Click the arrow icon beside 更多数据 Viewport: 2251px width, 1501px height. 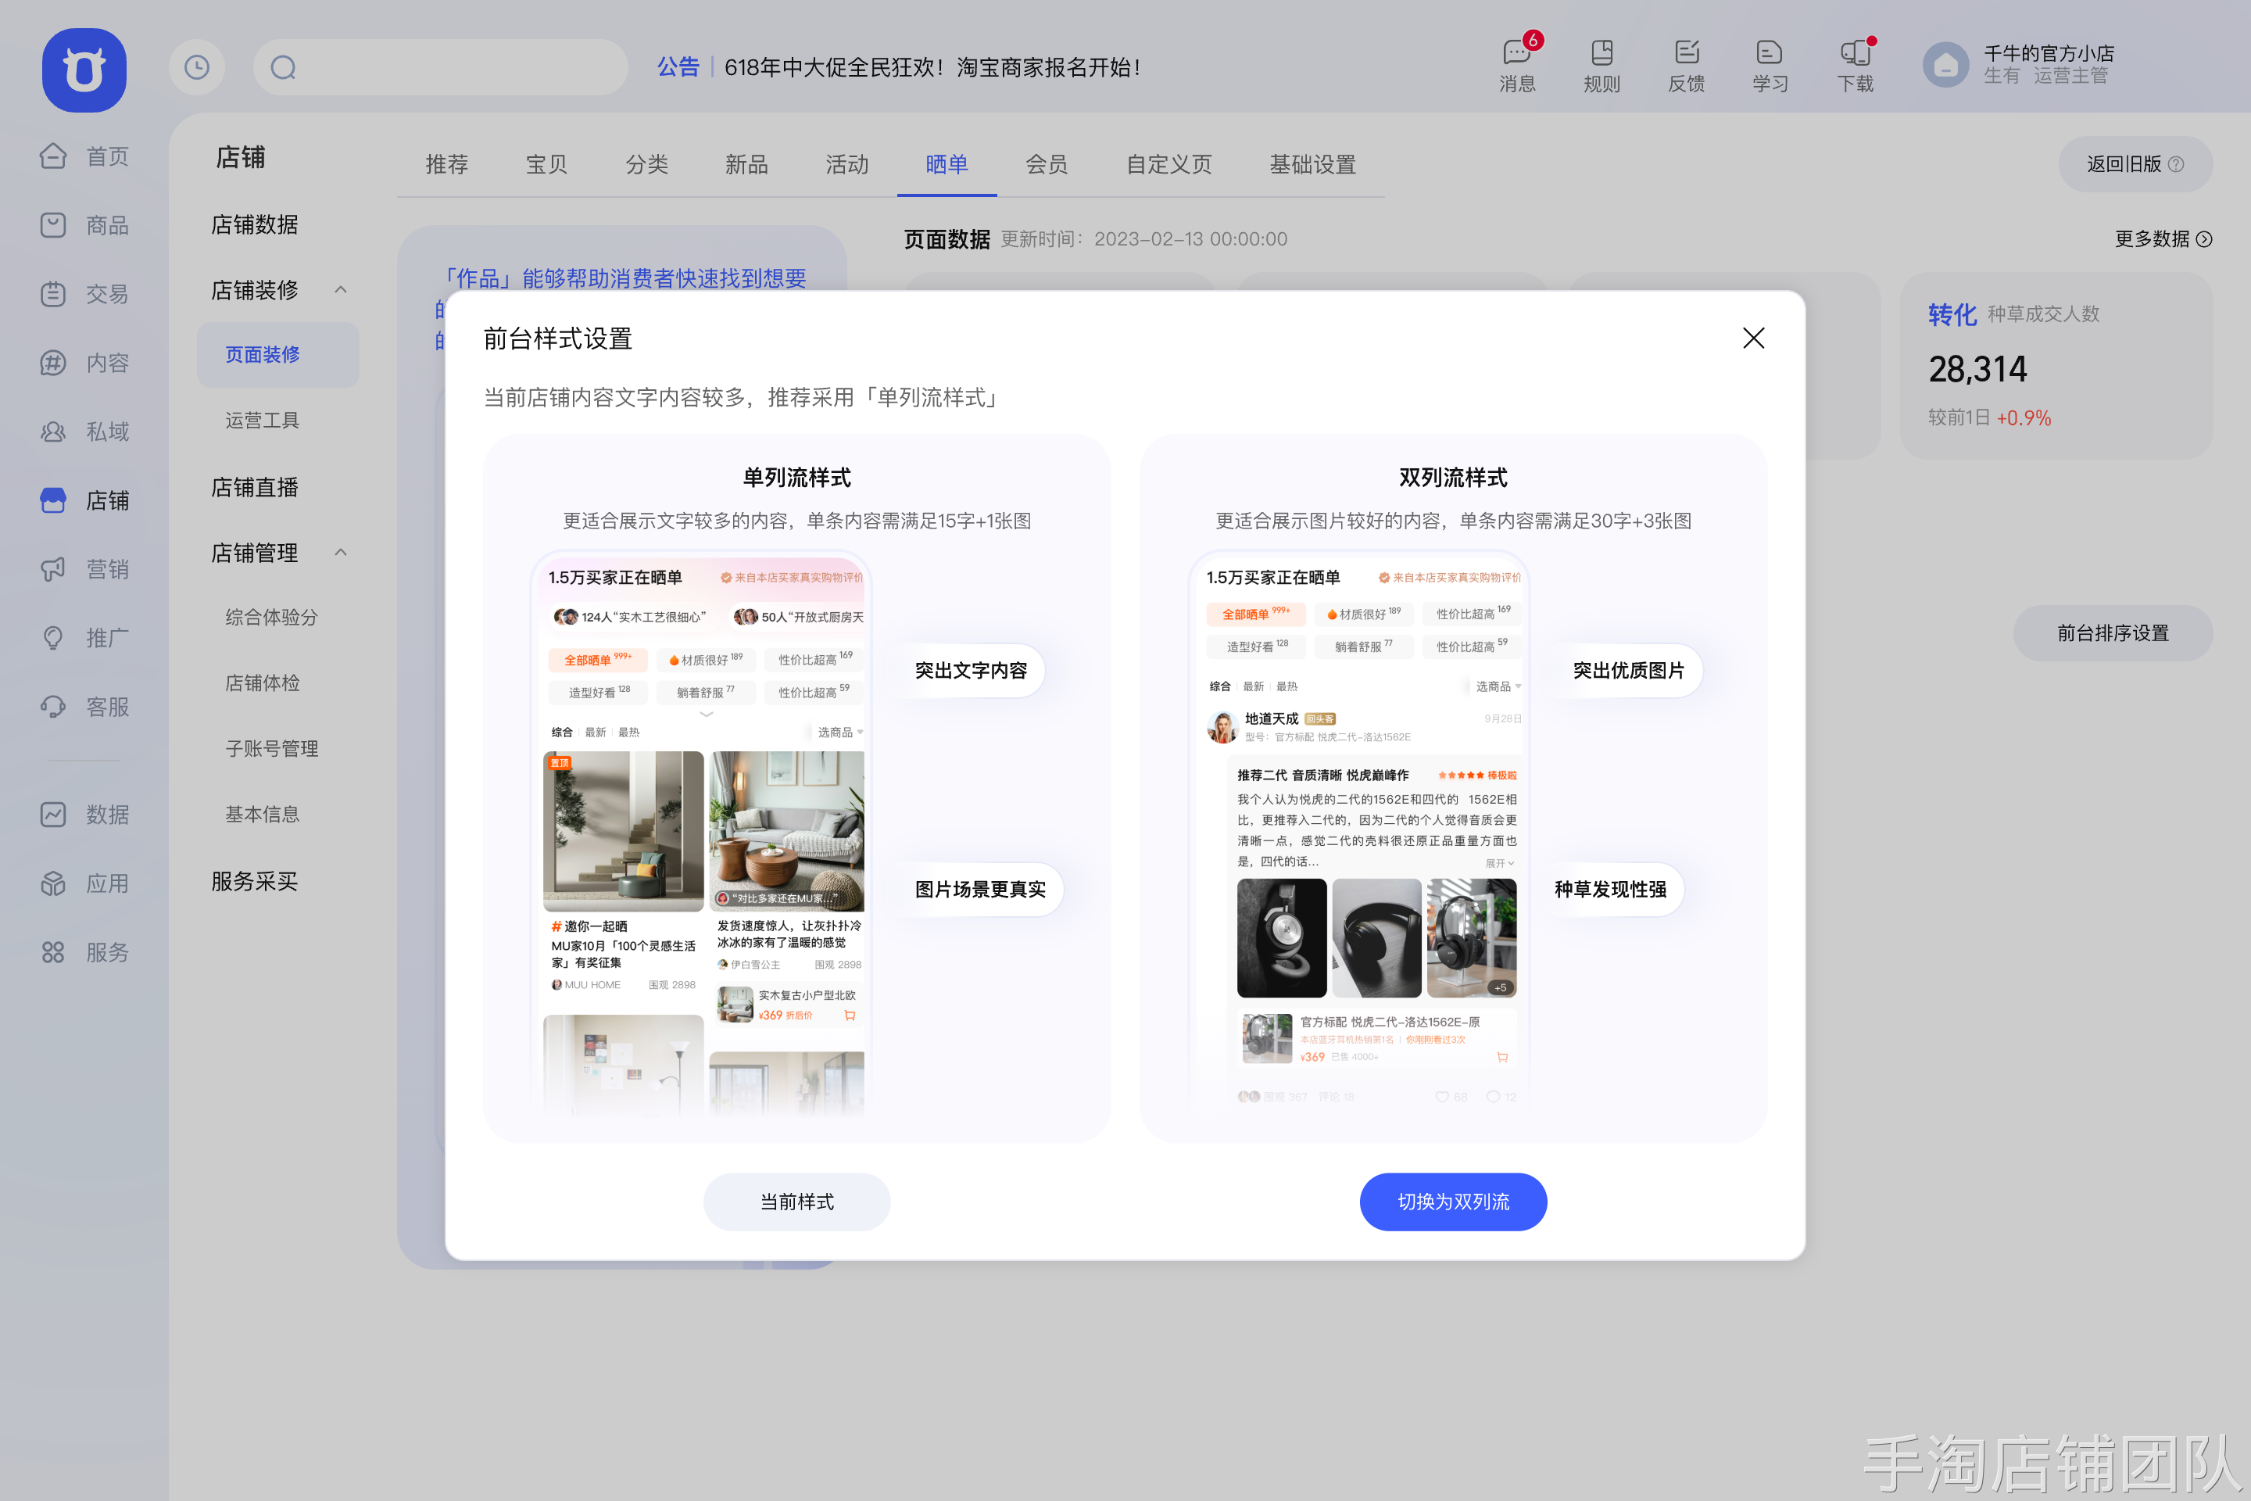(x=2204, y=239)
